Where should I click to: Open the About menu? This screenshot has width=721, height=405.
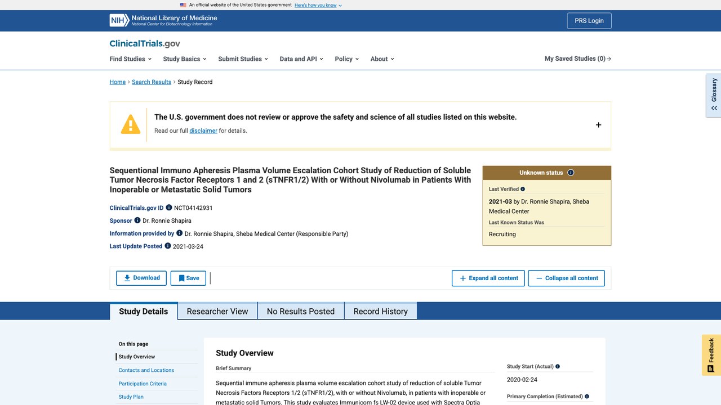(x=382, y=59)
